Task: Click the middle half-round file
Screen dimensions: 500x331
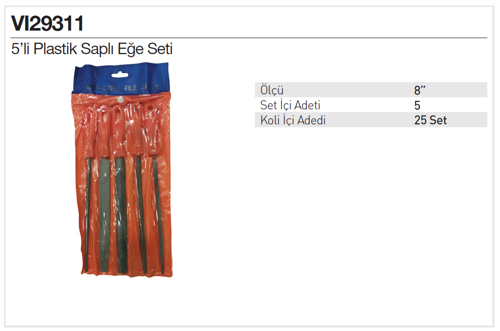Action: click(121, 215)
